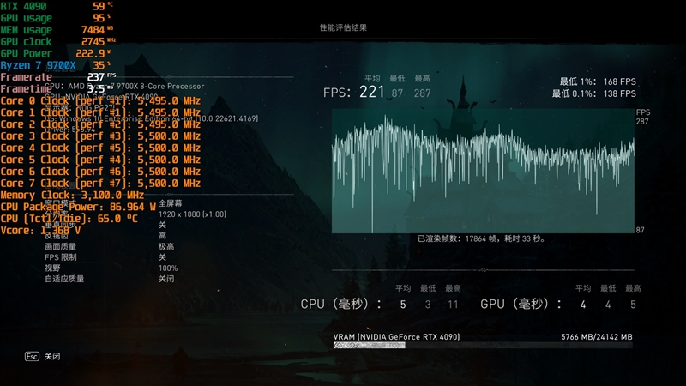The image size is (686, 386).
Task: Click the AMD Ryzen 7 9700X 8-Core Processor text
Action: (x=136, y=87)
